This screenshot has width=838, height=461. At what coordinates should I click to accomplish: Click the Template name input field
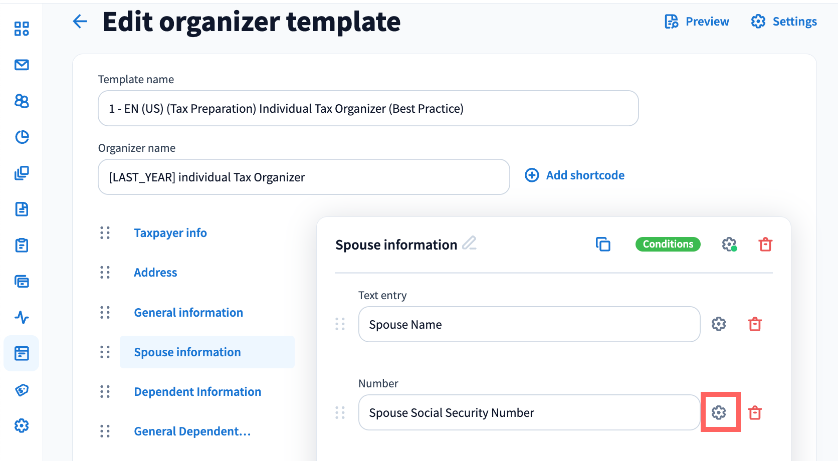click(x=368, y=108)
